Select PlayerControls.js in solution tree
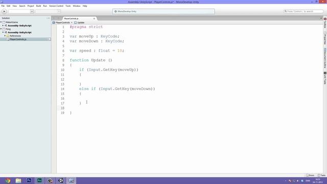The width and height of the screenshot is (327, 184). (x=18, y=39)
